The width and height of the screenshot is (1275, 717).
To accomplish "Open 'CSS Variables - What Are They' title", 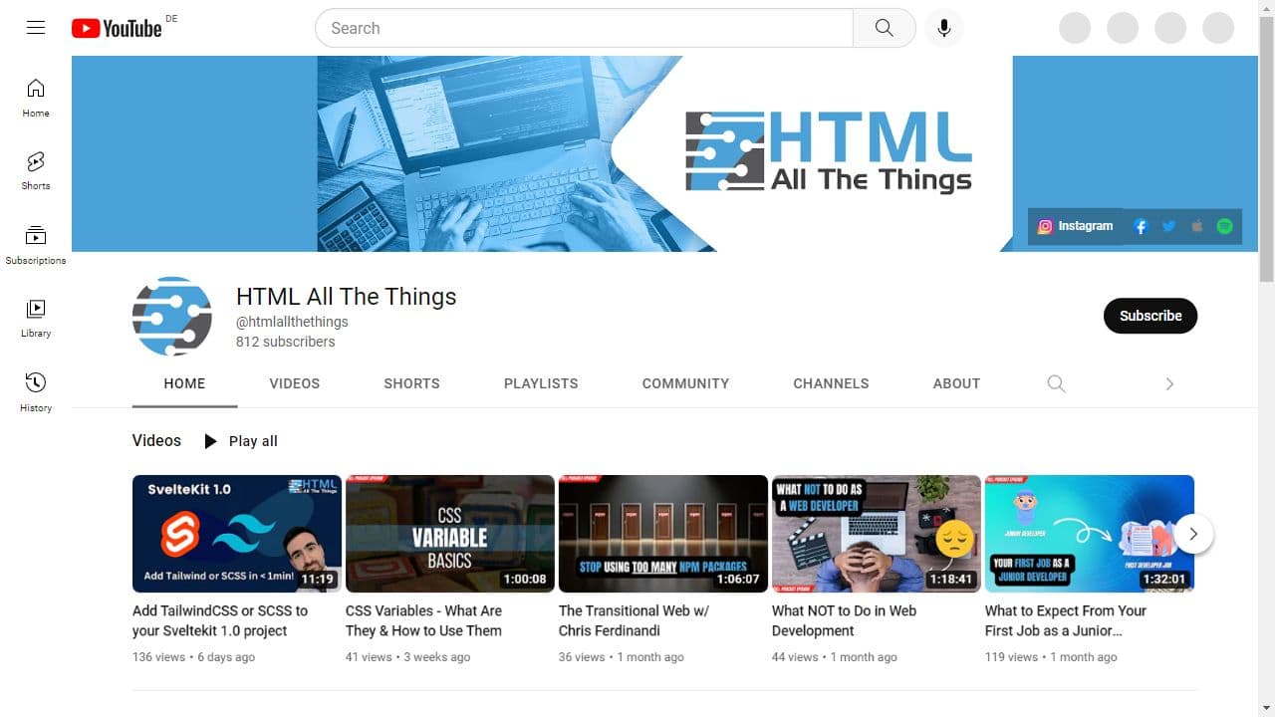I will (x=423, y=620).
